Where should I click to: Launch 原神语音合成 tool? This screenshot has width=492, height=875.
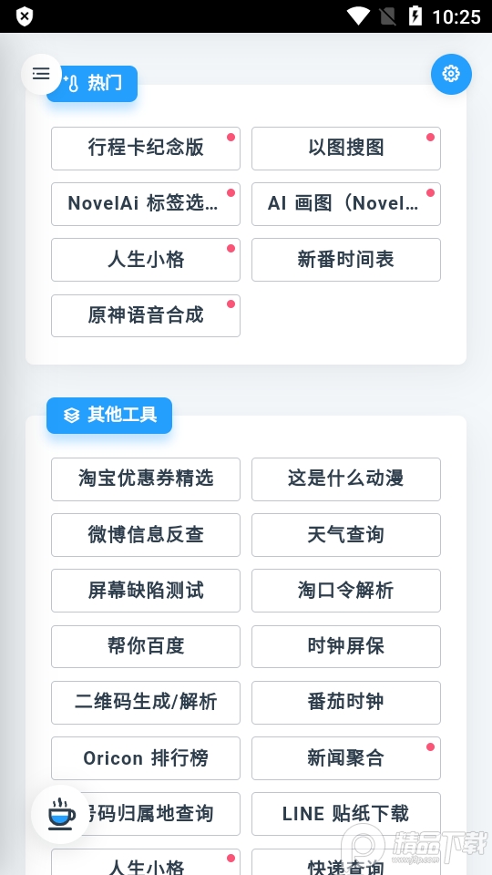pos(146,316)
